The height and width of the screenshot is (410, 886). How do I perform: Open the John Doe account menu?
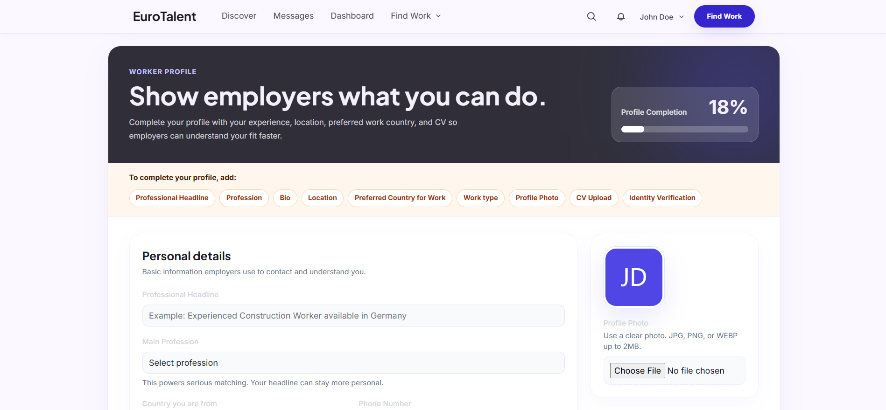[x=662, y=17]
